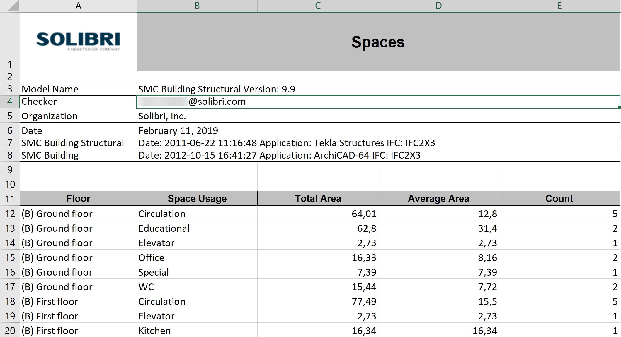
Task: Click the "Solibri, Inc." cell
Action: tap(378, 115)
